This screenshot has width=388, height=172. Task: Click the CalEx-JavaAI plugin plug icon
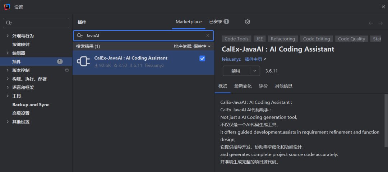pos(83,62)
